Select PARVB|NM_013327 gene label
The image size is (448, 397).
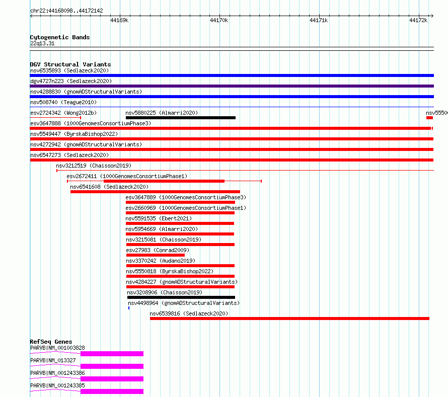(x=53, y=360)
